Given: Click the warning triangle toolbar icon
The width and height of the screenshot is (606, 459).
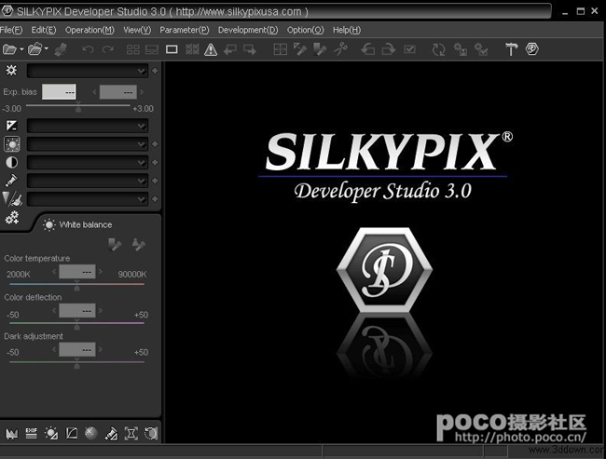Looking at the screenshot, I should point(211,49).
